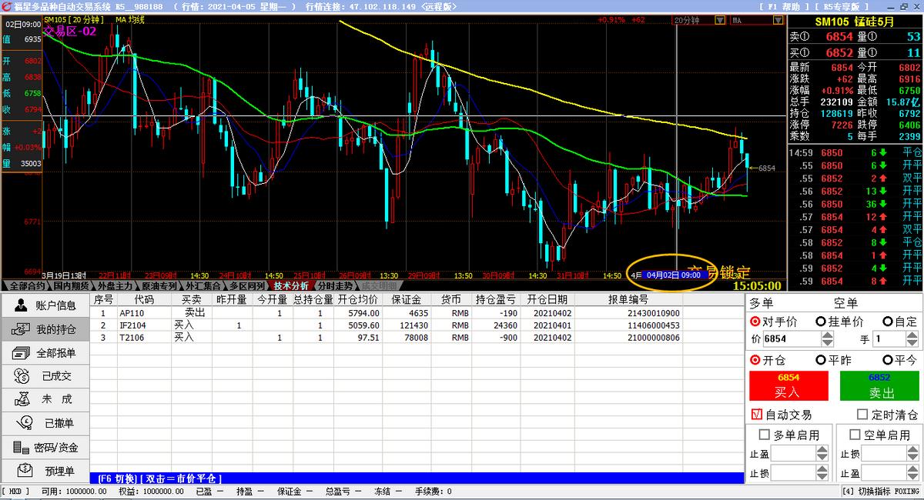The image size is (924, 500).
Task: Select 自定 custom price option
Action: (899, 322)
